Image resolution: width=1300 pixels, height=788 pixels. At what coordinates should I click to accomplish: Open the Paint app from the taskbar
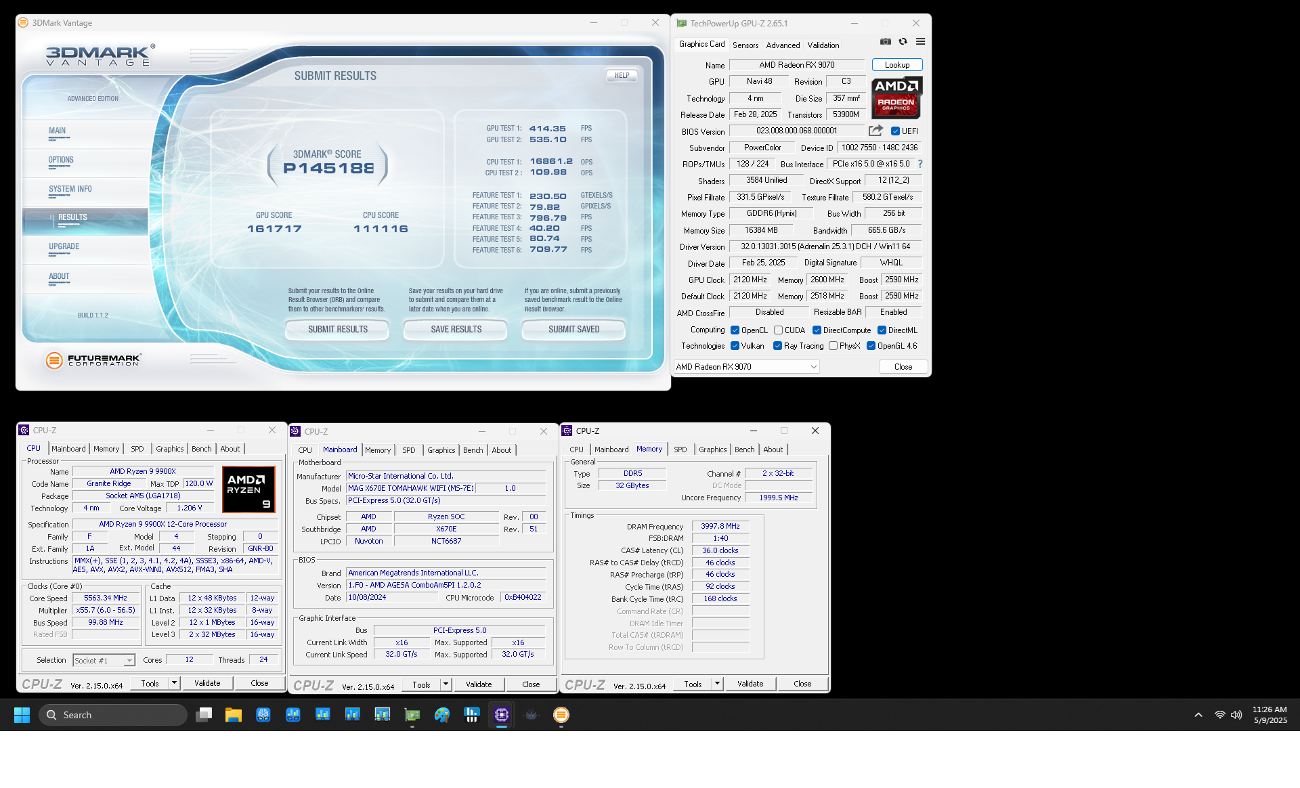click(x=442, y=715)
